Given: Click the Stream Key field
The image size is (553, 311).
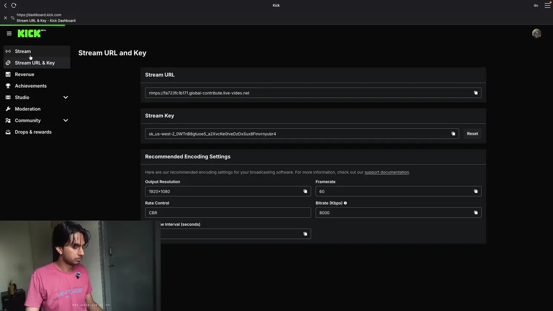Looking at the screenshot, I should point(302,134).
